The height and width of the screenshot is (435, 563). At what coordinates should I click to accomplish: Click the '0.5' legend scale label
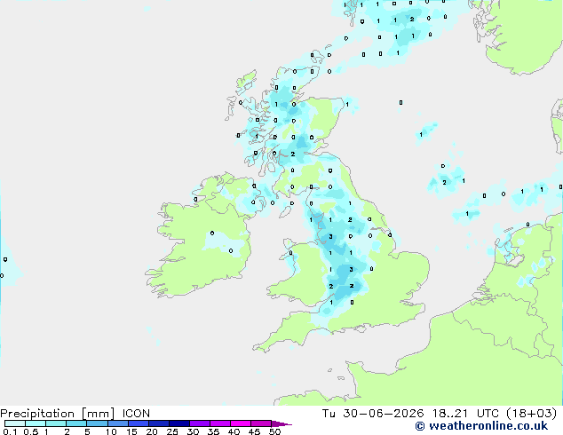coord(31,431)
